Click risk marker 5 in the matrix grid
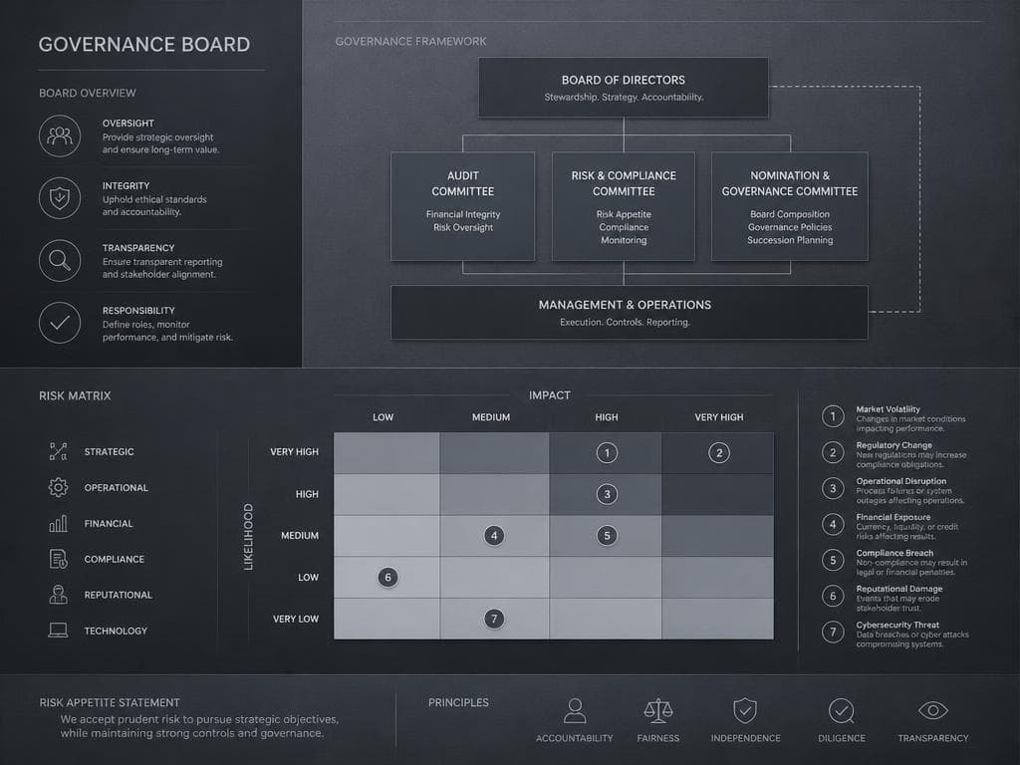This screenshot has width=1020, height=765. point(607,536)
